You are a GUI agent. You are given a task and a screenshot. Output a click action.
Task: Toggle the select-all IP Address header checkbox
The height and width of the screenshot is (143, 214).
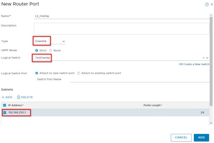[x=4, y=105]
